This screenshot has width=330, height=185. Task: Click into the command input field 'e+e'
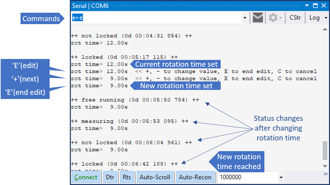click(157, 18)
